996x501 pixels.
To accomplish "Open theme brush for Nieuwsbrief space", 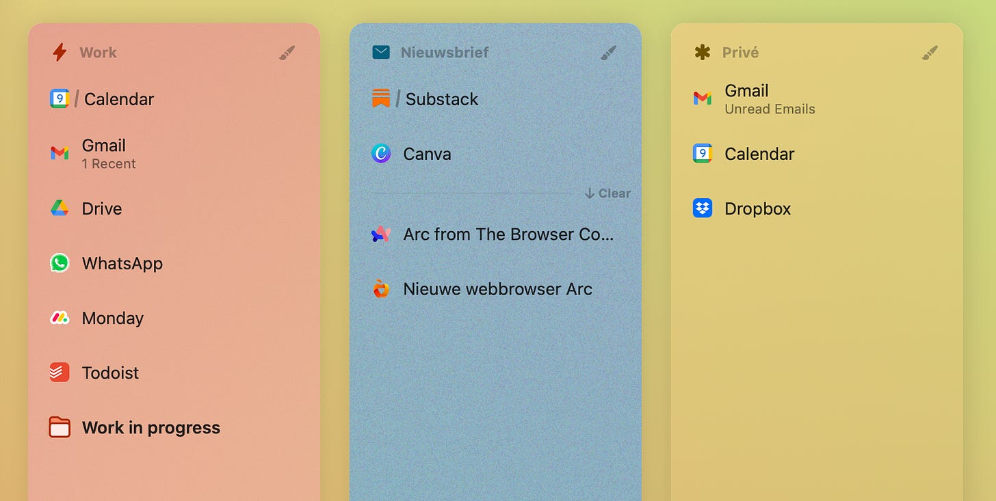I will [609, 53].
